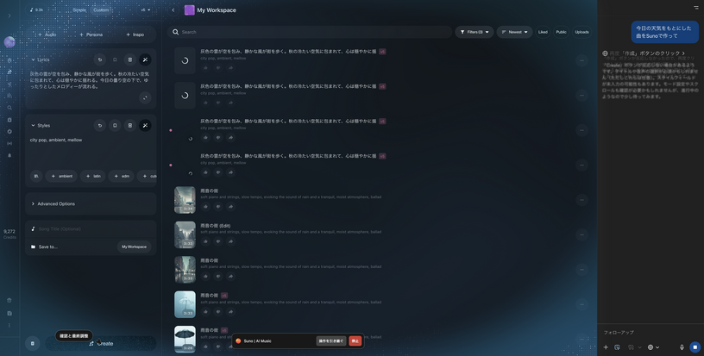Click the share arrow on the first song

pyautogui.click(x=230, y=66)
